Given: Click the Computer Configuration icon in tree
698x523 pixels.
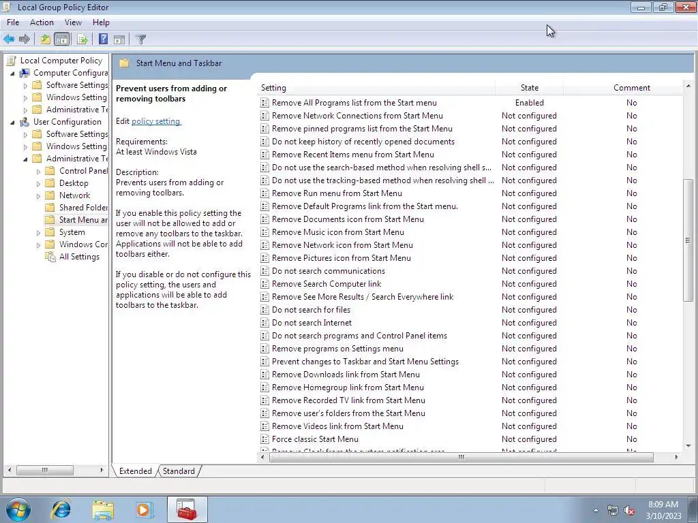Looking at the screenshot, I should [25, 72].
